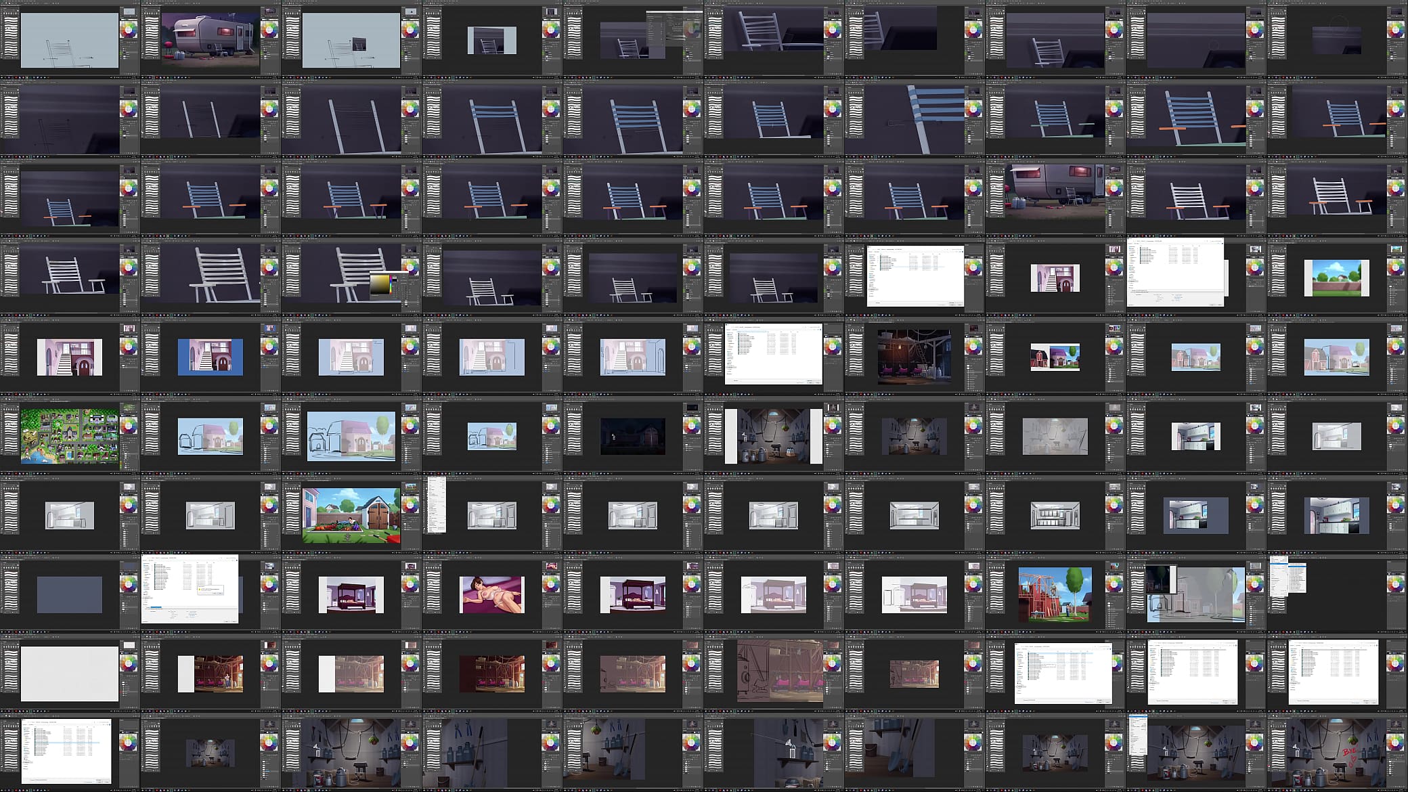The image size is (1408, 792).
Task: Open the frame with a blank white canvas
Action: coord(70,673)
